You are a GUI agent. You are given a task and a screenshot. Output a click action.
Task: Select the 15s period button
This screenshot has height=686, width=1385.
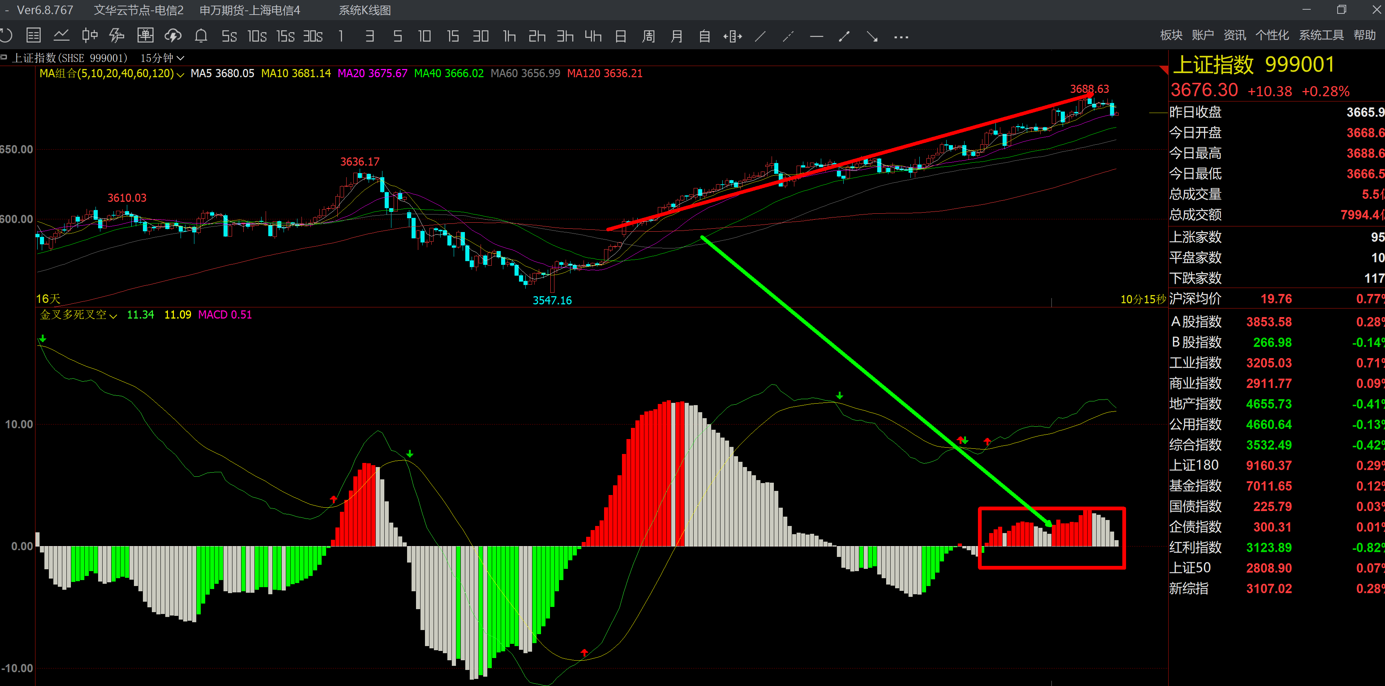tap(285, 36)
